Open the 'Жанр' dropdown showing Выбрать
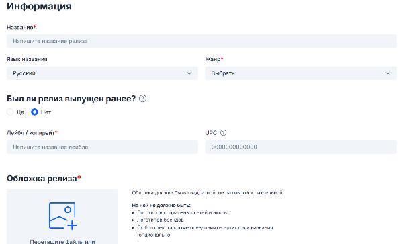The height and width of the screenshot is (244, 403). pyautogui.click(x=301, y=73)
